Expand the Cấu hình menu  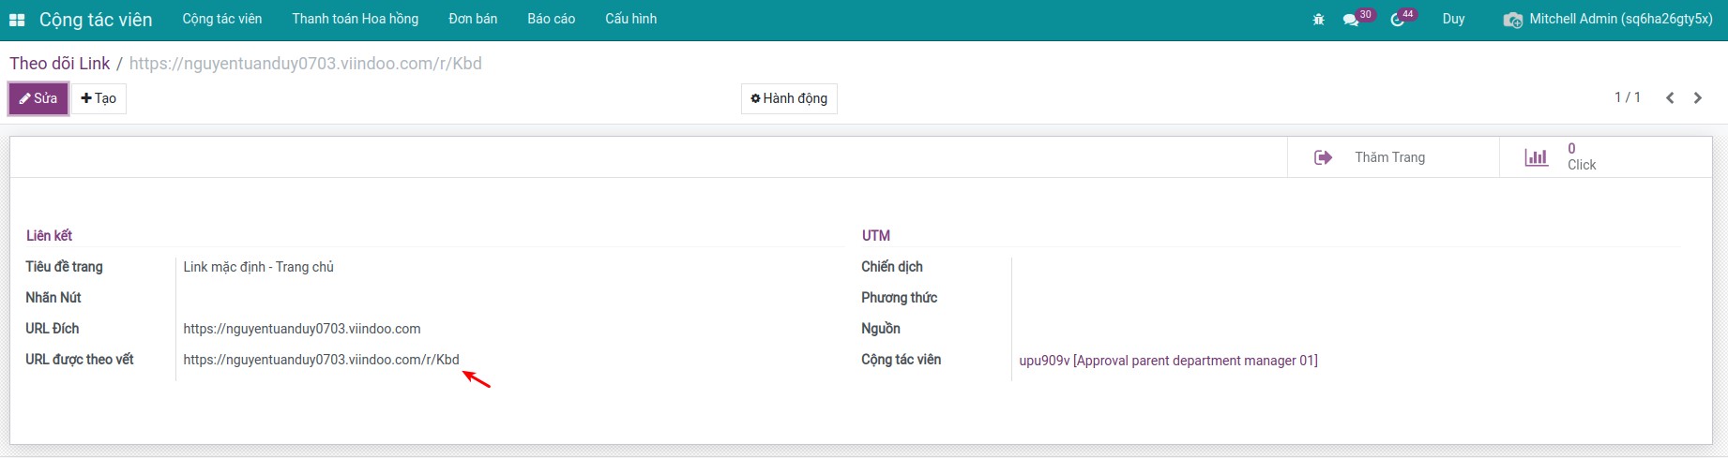[630, 19]
